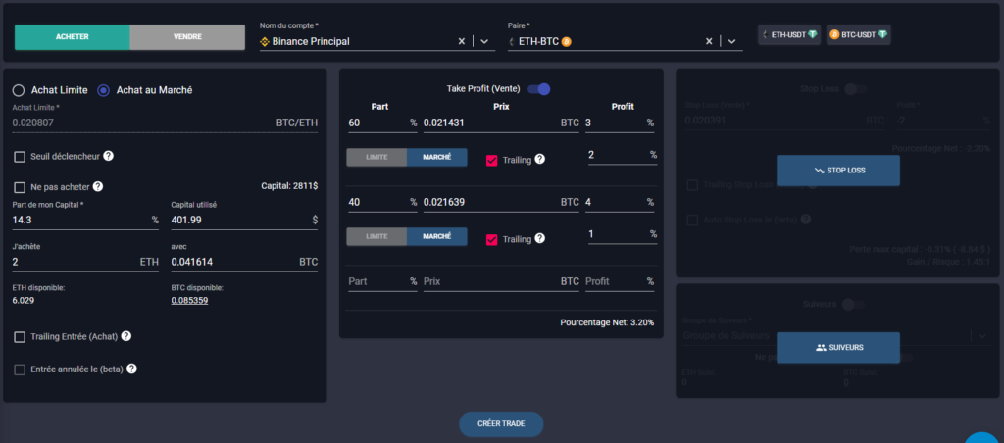Tick the Trailing Stop Loss checkbox
The width and height of the screenshot is (1004, 443).
coord(692,185)
